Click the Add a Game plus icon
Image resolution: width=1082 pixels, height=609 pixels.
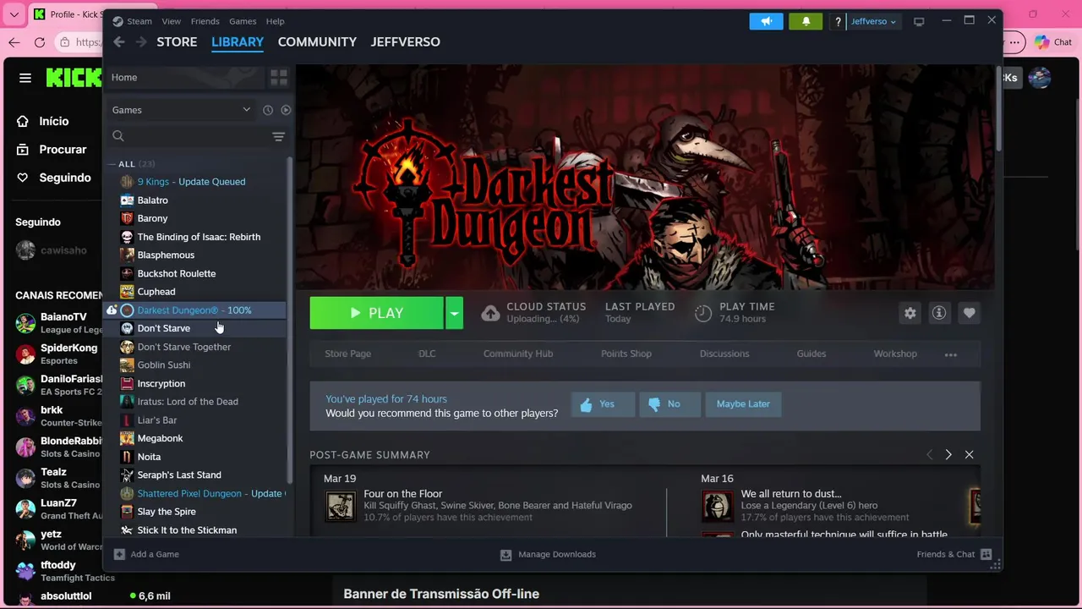pyautogui.click(x=119, y=554)
